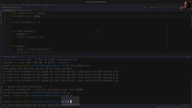This screenshot has height=108, width=192.
Task: Open the Navigate menu
Action: pos(16,5)
